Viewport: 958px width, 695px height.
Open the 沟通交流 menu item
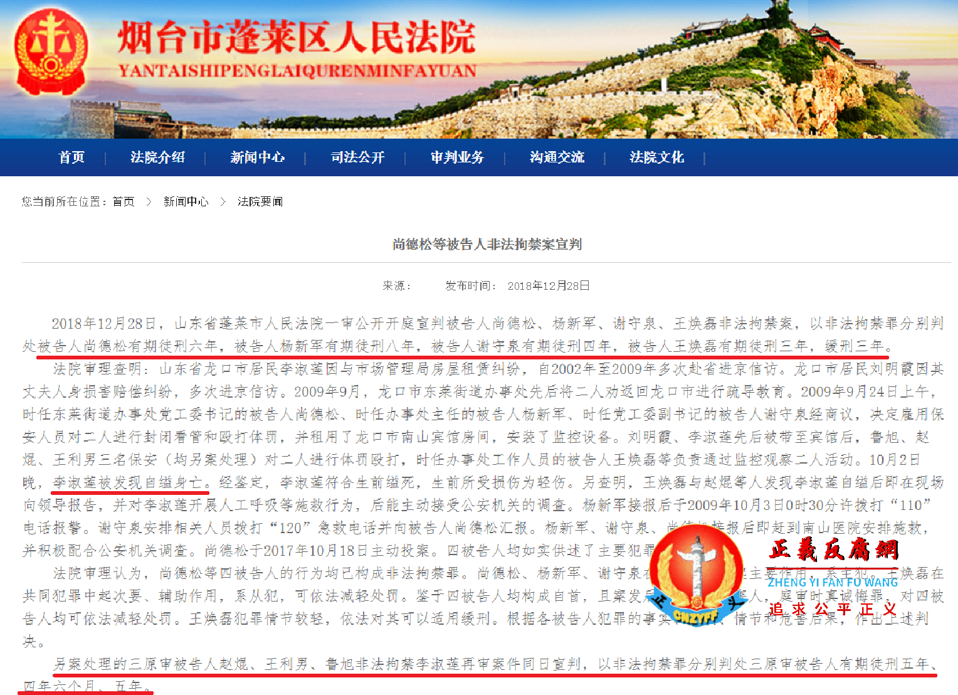tap(556, 157)
